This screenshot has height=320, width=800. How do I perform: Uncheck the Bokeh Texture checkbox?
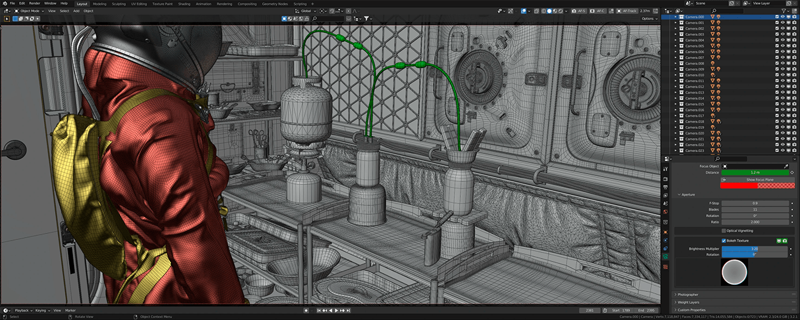[724, 241]
